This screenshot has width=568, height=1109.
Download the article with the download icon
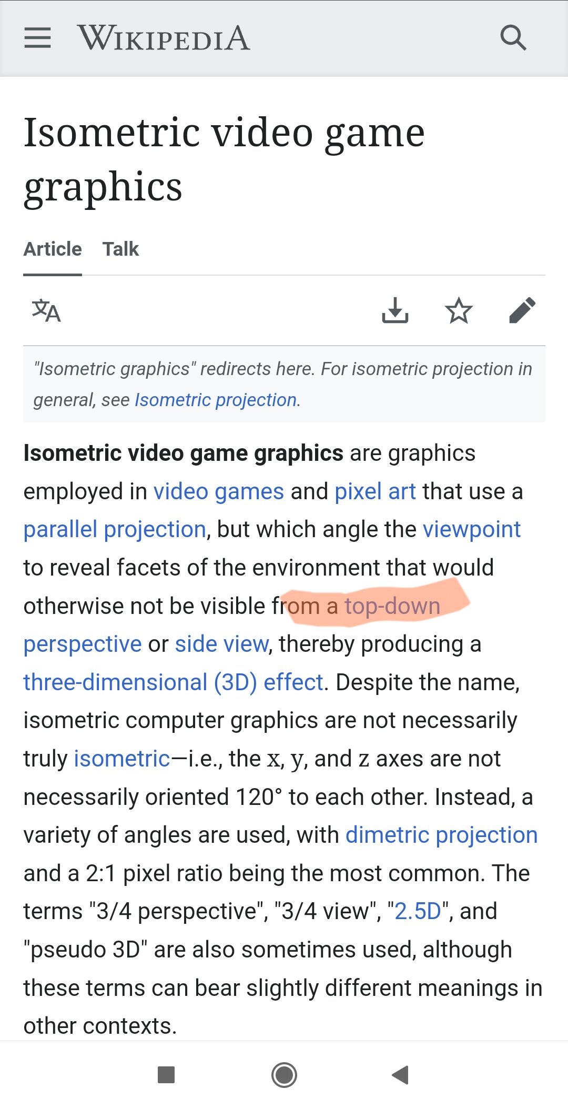(x=395, y=310)
